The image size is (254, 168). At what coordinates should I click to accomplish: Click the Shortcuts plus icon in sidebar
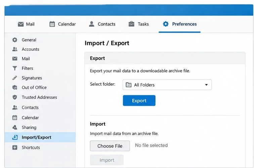click(15, 148)
